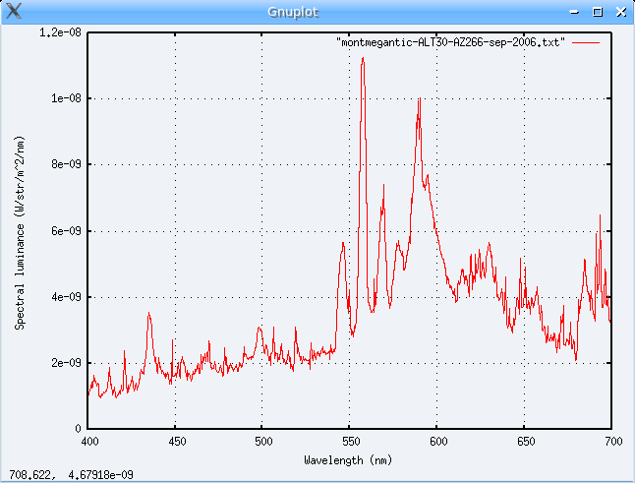Image resolution: width=635 pixels, height=483 pixels.
Task: Click the montmegantic filename legend entry
Action: pyautogui.click(x=450, y=44)
